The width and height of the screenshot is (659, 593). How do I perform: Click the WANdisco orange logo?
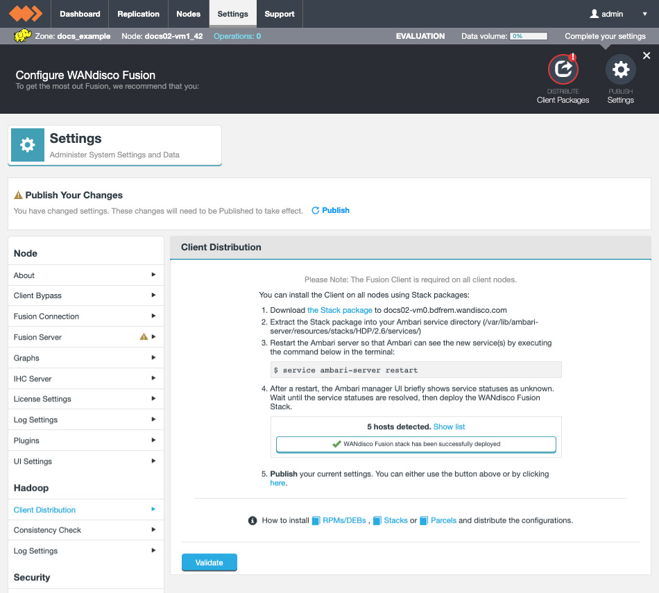(26, 13)
